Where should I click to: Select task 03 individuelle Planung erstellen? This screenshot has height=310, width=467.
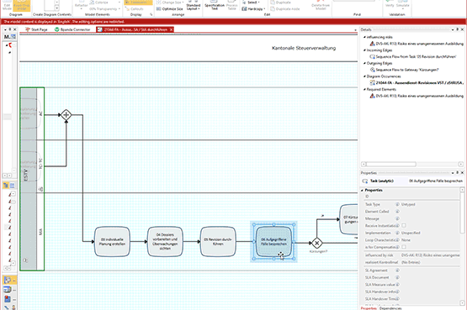click(112, 242)
